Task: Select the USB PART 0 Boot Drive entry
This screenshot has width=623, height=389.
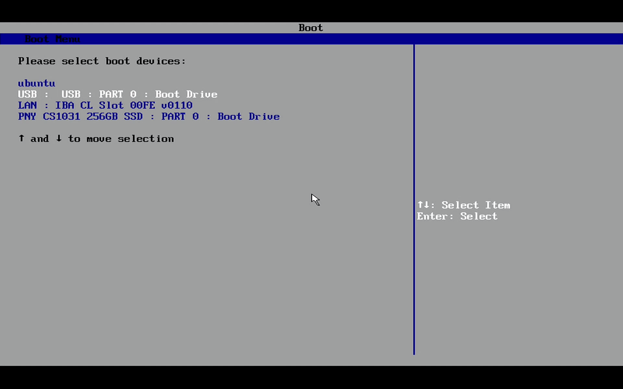Action: pos(117,94)
